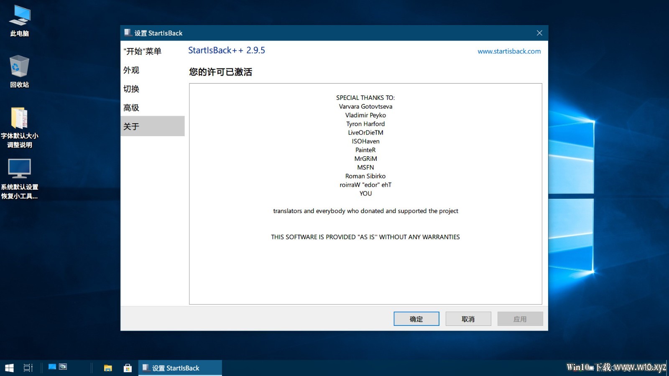Image resolution: width=669 pixels, height=376 pixels.
Task: Select the 字体默认大小调整说明 folder icon
Action: coord(19,127)
